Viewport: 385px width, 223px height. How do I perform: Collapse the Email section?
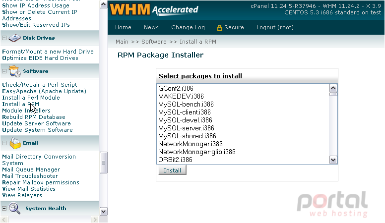(x=4, y=143)
